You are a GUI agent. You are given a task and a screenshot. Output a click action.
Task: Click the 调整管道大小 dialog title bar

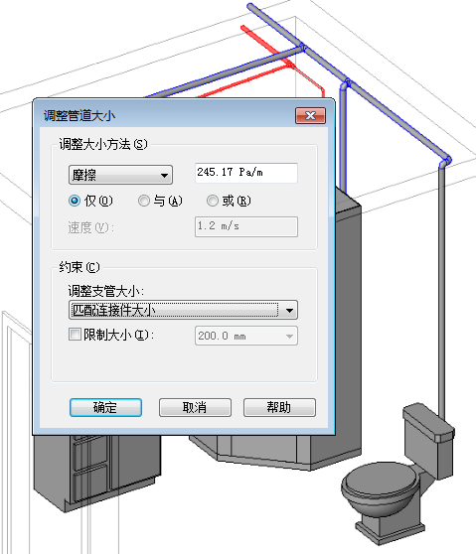pos(166,115)
